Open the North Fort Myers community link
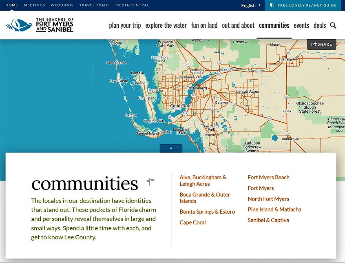The image size is (345, 263). [268, 199]
